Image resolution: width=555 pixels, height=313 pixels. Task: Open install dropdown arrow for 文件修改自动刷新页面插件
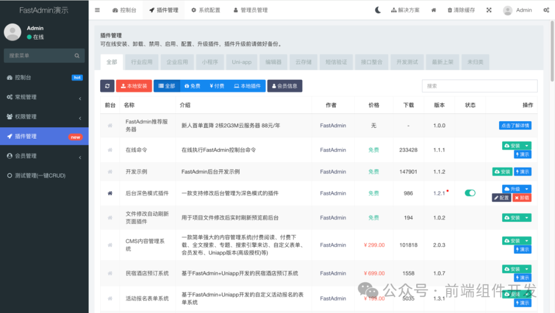point(527,218)
